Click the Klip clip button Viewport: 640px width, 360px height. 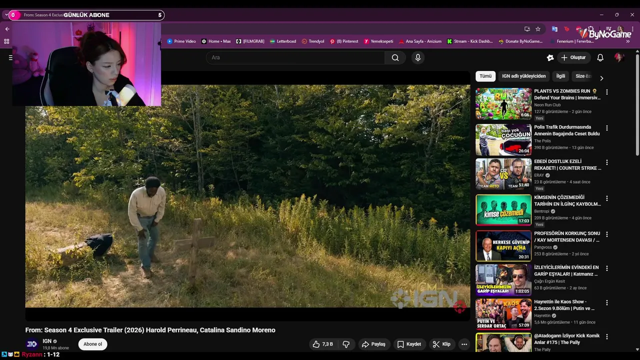441,344
